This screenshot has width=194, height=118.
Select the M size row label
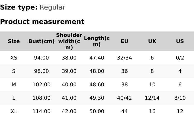14,85
